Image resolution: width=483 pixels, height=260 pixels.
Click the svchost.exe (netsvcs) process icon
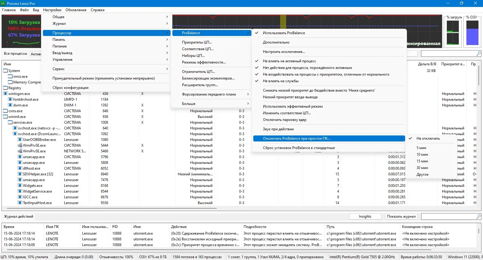(x=15, y=128)
